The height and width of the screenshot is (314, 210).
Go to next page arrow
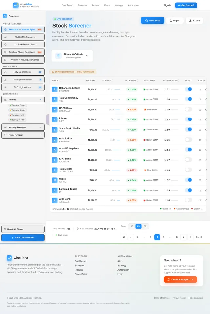[183, 237]
